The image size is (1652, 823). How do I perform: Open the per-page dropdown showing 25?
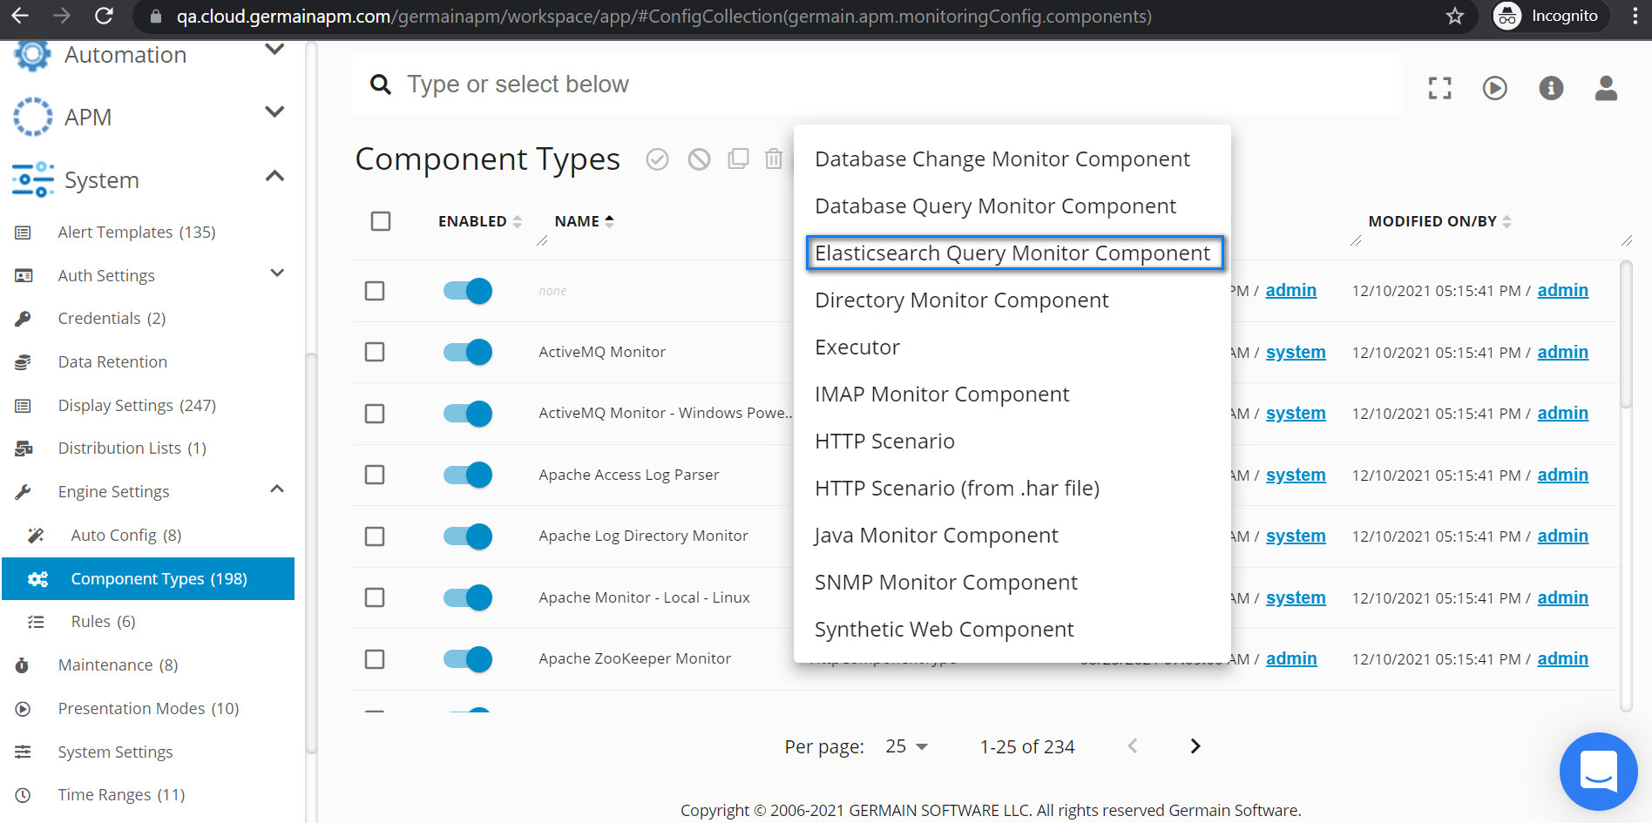pos(906,746)
